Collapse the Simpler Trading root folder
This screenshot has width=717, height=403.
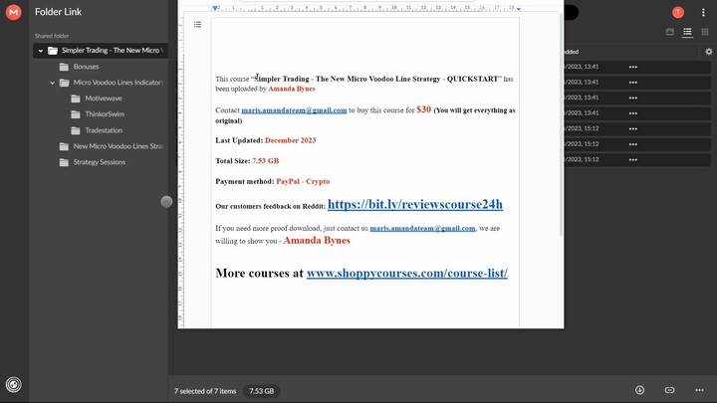click(41, 50)
